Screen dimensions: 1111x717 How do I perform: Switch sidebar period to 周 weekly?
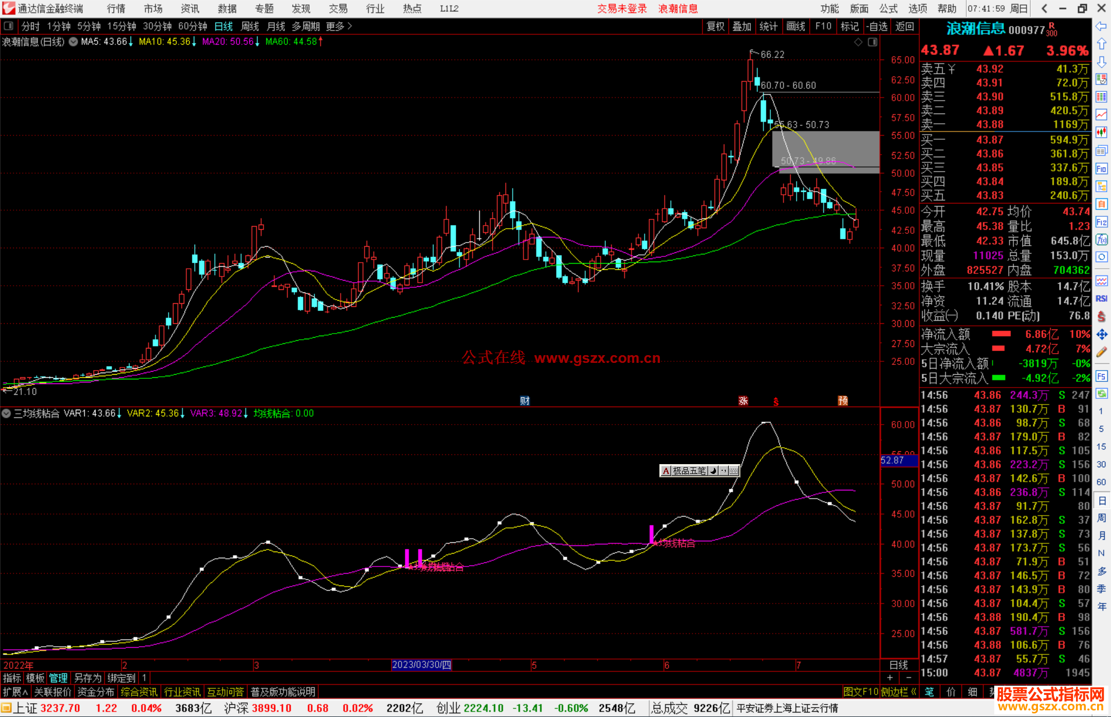pos(1101,518)
